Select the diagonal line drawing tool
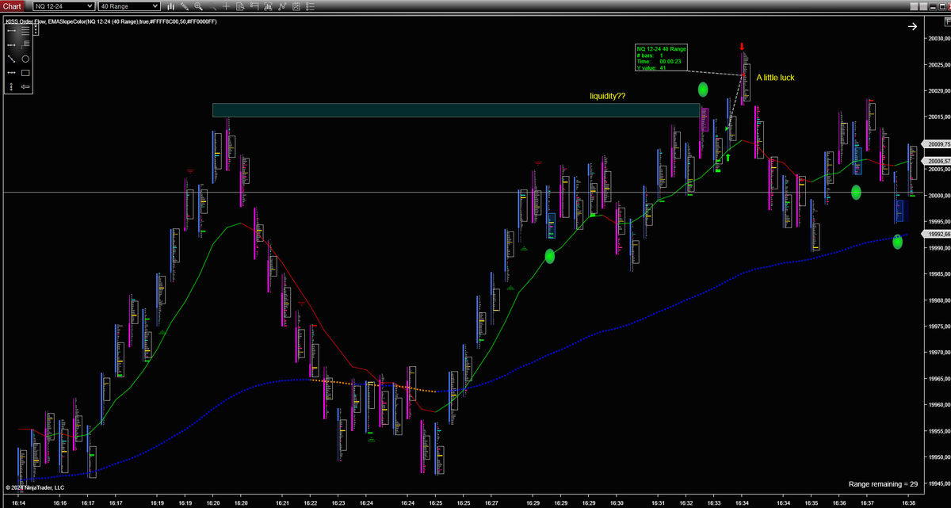This screenshot has height=508, width=951. [11, 59]
